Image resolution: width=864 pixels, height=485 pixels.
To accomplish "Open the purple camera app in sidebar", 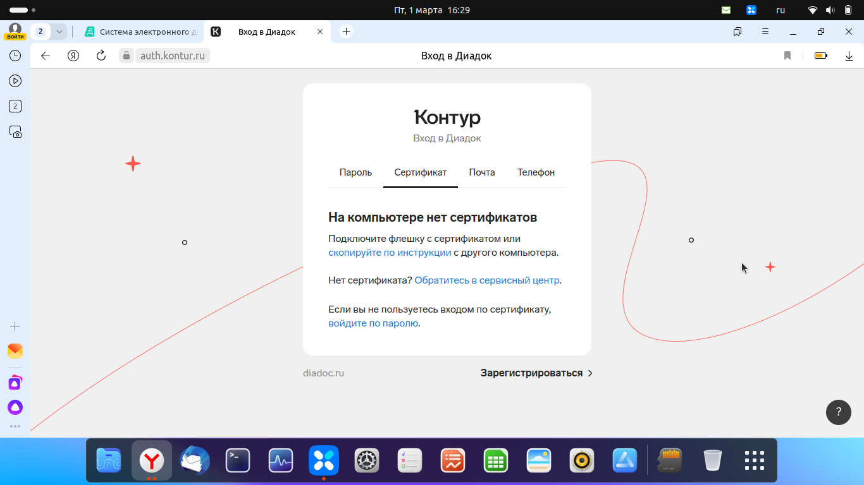I will click(15, 383).
